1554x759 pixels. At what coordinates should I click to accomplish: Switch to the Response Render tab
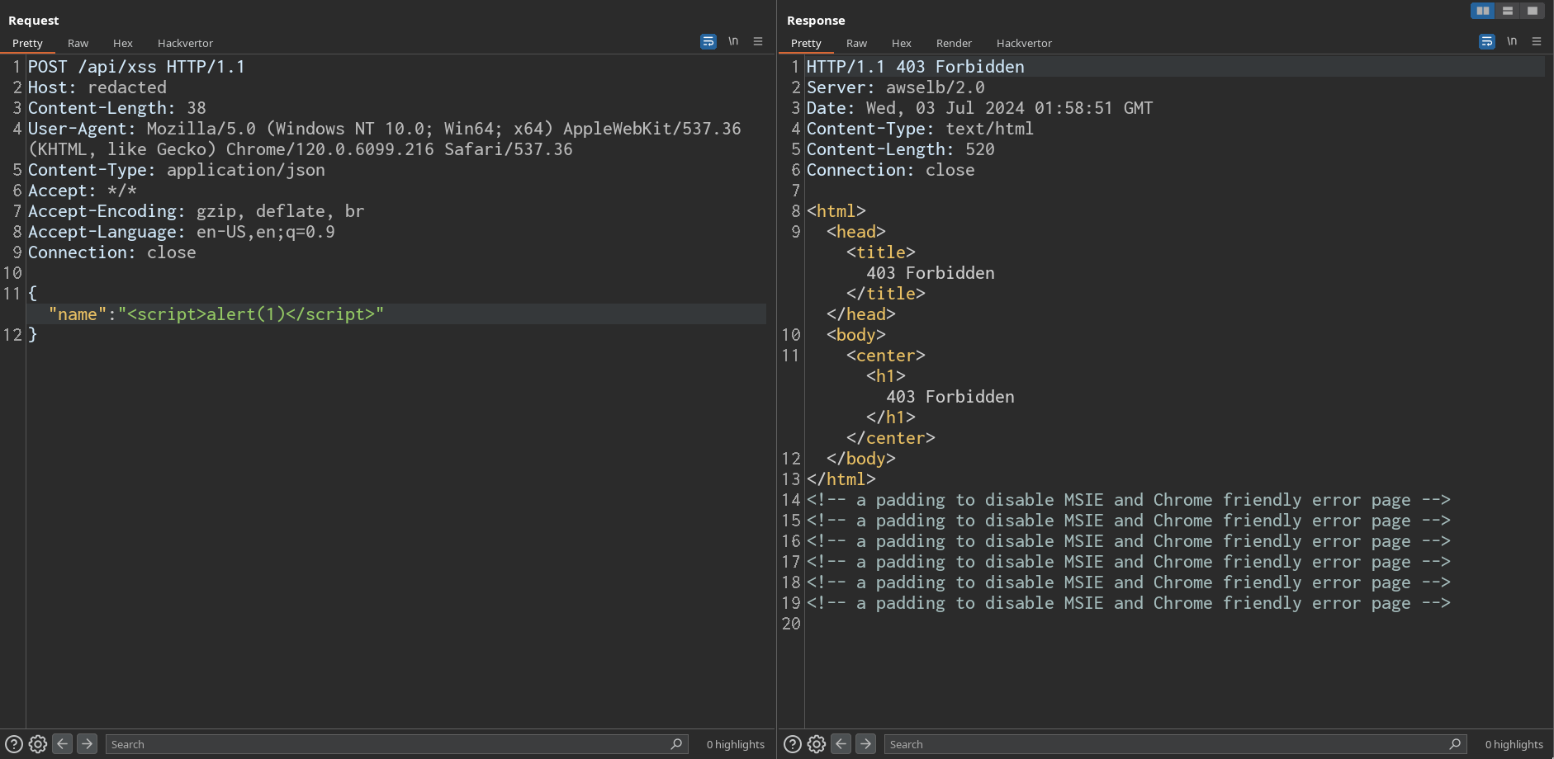tap(954, 43)
